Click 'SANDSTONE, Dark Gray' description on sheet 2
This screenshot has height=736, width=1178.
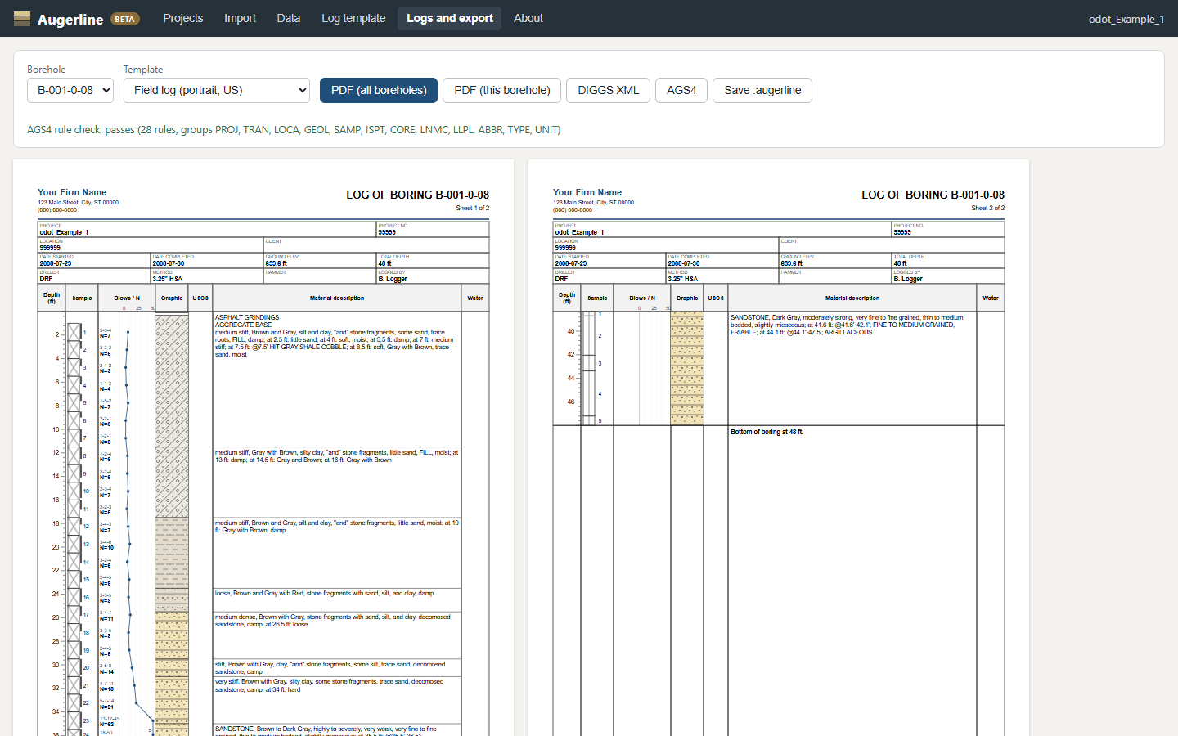[847, 325]
